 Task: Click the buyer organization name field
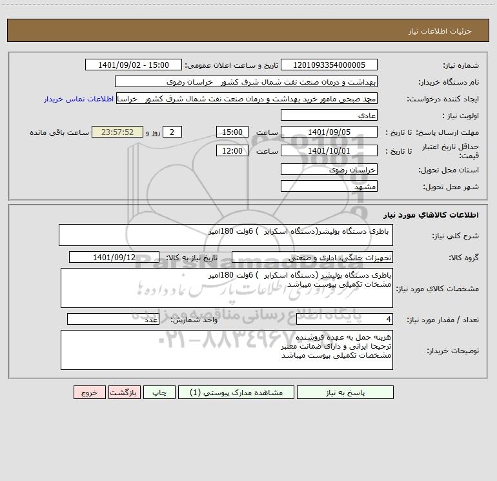tap(246, 81)
